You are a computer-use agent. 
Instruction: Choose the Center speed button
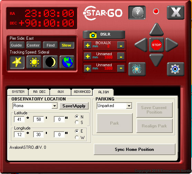click(34, 45)
